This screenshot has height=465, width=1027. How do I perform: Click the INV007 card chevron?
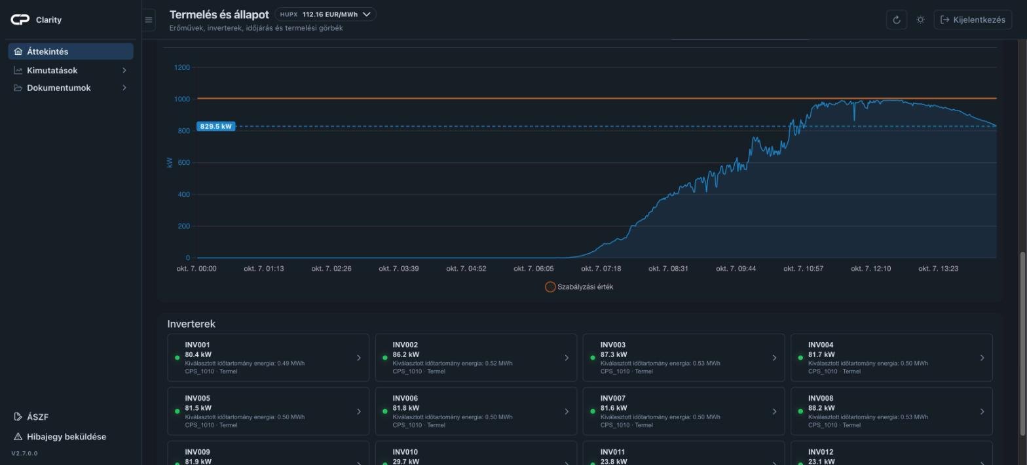pos(774,411)
